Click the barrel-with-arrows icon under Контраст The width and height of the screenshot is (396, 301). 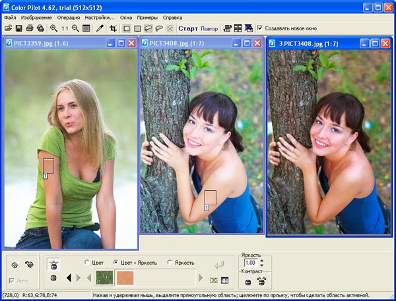coord(261,281)
